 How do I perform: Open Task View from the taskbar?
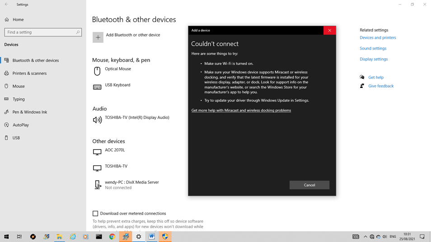[x=19, y=237]
